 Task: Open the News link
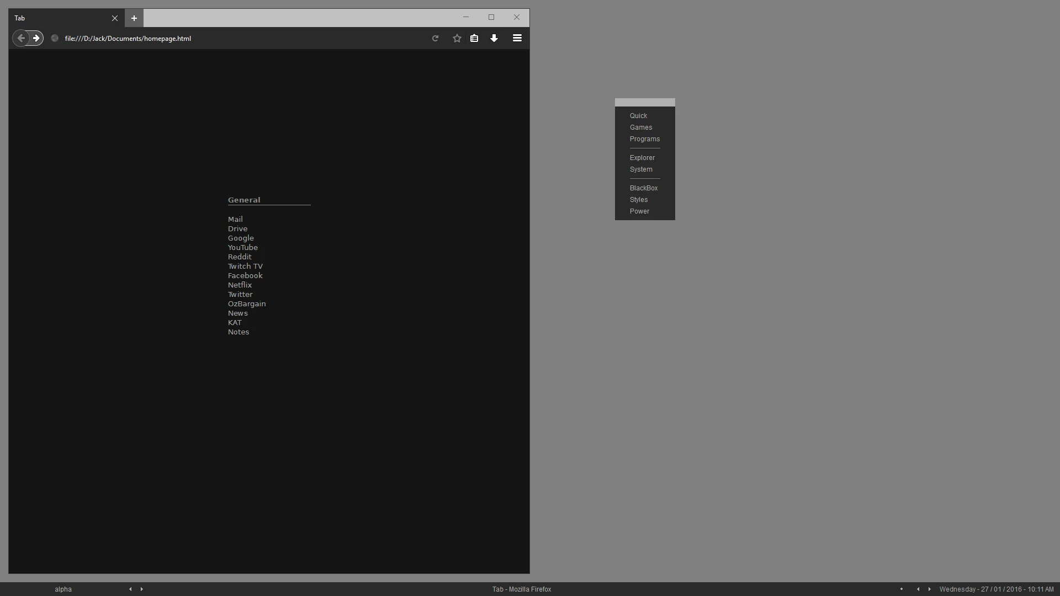tap(237, 313)
